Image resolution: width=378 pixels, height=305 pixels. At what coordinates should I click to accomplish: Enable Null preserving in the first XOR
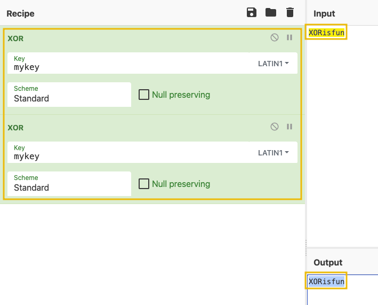(144, 95)
